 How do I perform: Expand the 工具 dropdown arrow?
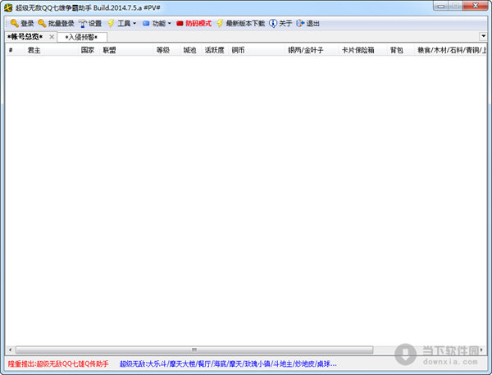134,23
